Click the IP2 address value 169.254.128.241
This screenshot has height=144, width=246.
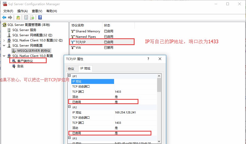125,112
